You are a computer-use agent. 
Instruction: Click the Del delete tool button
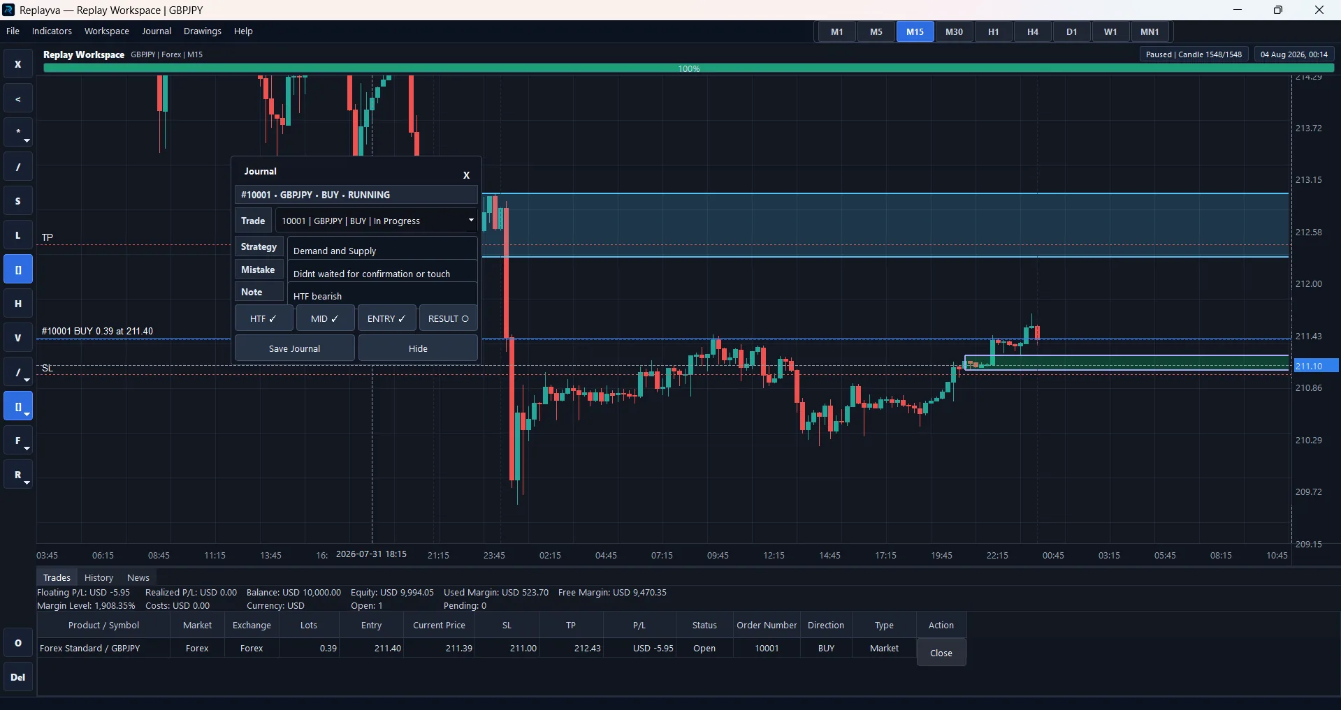pyautogui.click(x=18, y=677)
